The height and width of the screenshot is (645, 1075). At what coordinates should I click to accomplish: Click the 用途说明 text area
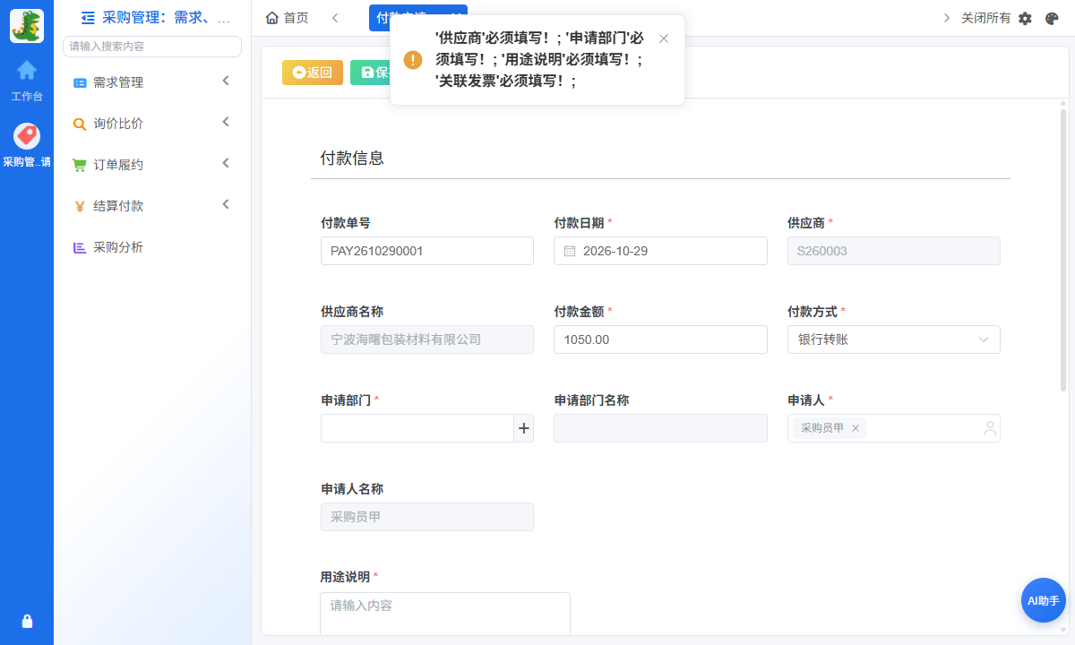445,615
